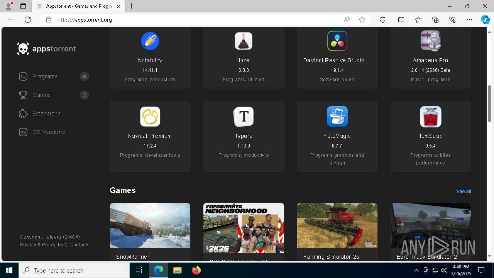Open a new browser tab

[x=132, y=6]
